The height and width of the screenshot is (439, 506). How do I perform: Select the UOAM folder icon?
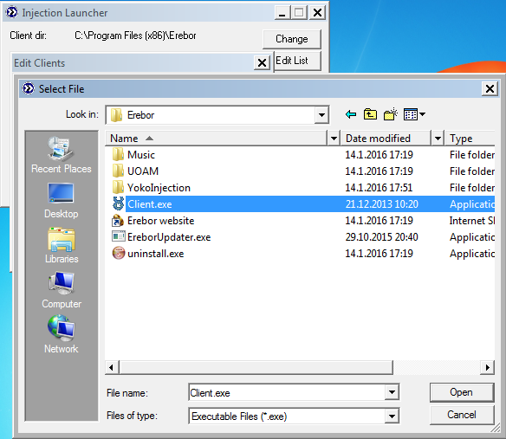pyautogui.click(x=118, y=171)
